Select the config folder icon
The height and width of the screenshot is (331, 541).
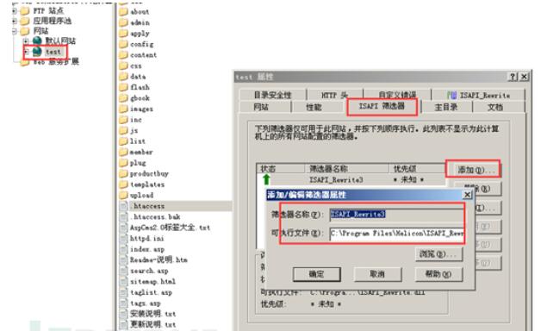pyautogui.click(x=123, y=44)
